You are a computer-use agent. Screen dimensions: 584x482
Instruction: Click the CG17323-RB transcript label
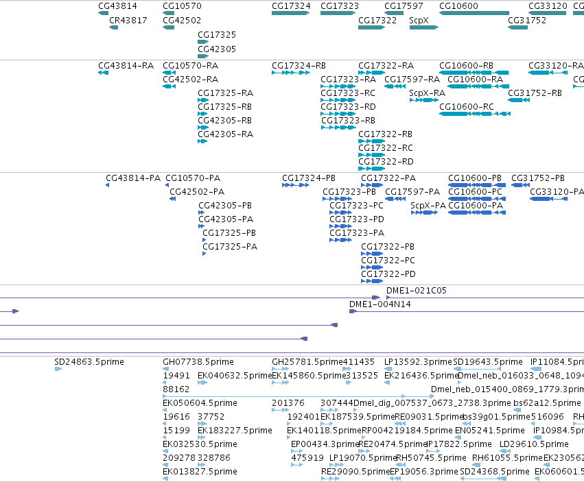click(x=348, y=121)
